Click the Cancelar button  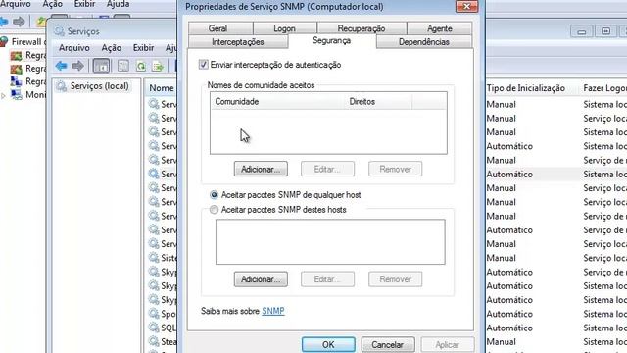[x=388, y=344]
